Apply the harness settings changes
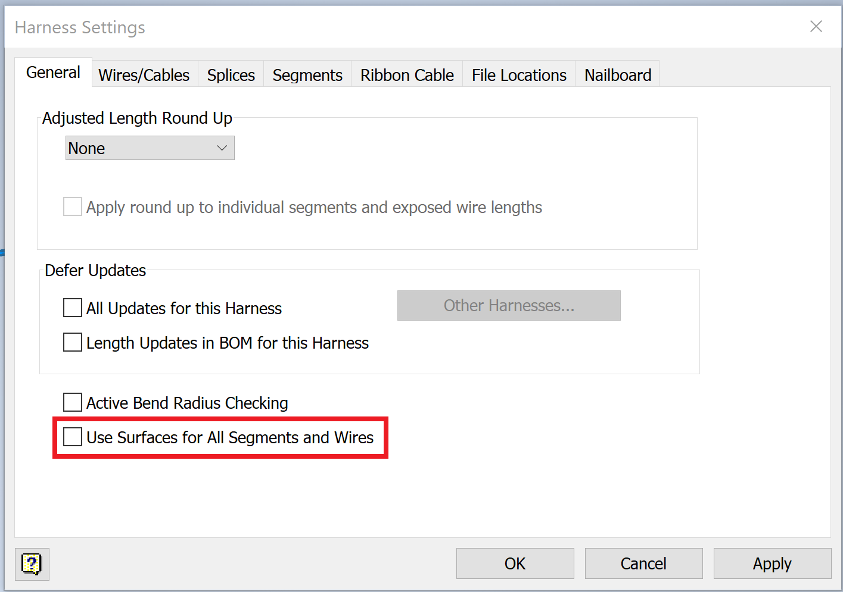Image resolution: width=843 pixels, height=592 pixels. (772, 563)
